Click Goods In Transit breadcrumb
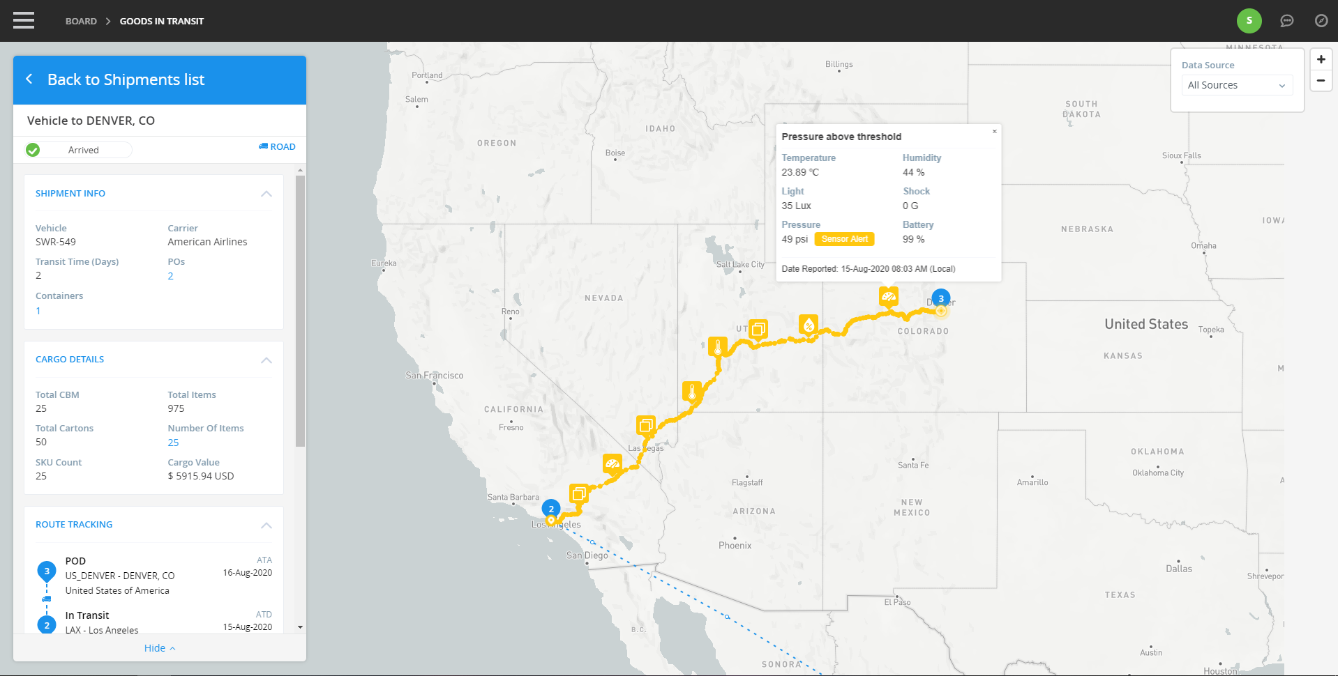 [161, 21]
